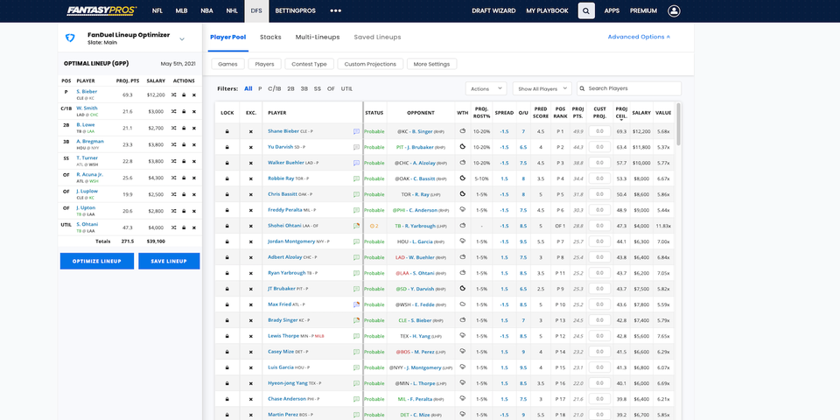Screen dimensions: 840x420
Task: Swap S. Bieber in optimal lineup
Action: point(173,94)
